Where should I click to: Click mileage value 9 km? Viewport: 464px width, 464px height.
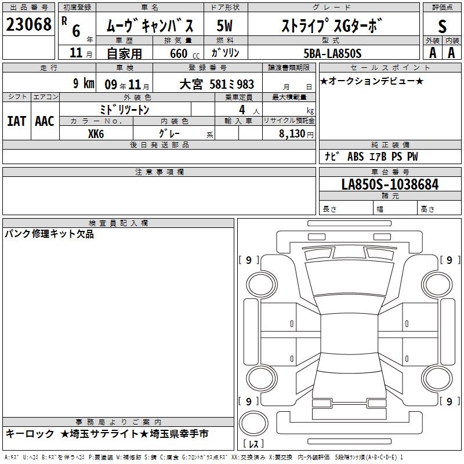[84, 83]
